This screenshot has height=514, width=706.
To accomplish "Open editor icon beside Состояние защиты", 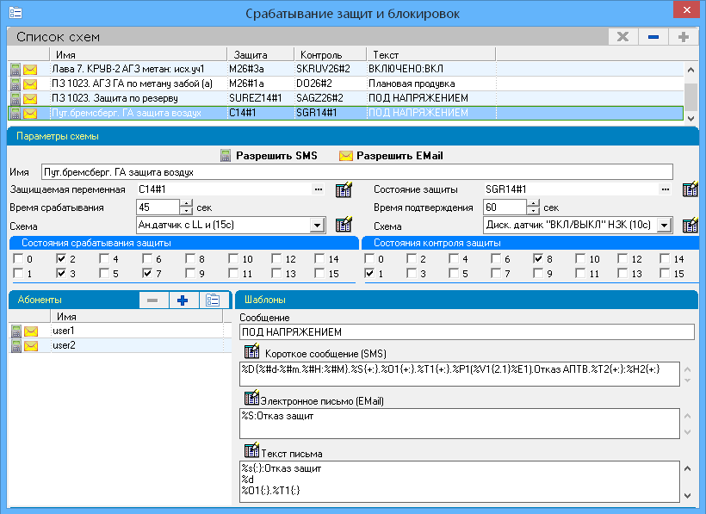I will click(x=691, y=189).
